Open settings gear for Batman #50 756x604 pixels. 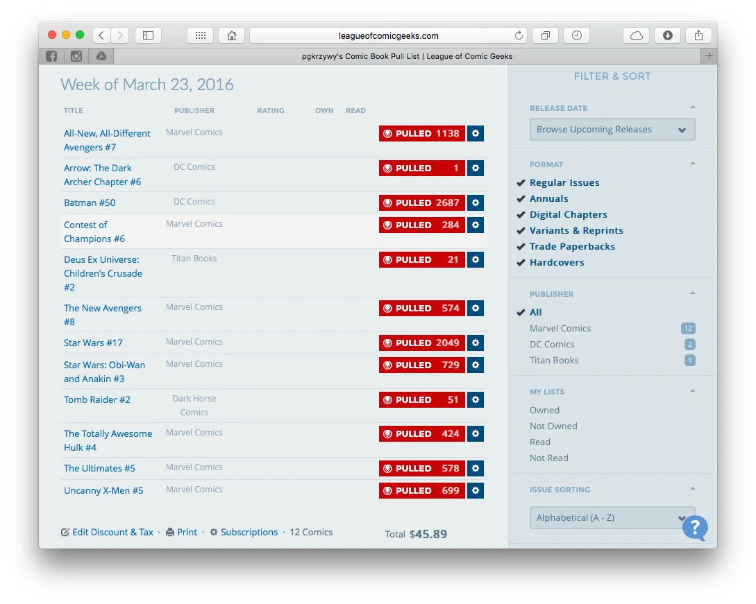476,202
